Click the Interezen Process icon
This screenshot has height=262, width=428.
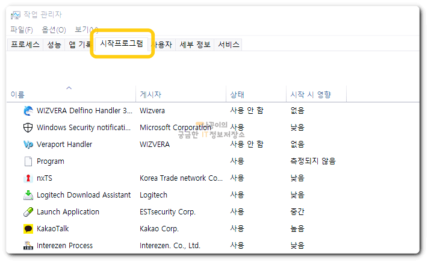click(28, 246)
